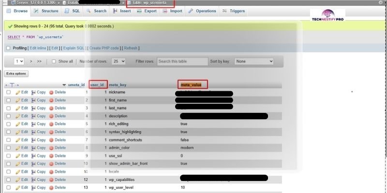Open the Browse tab

17,11
